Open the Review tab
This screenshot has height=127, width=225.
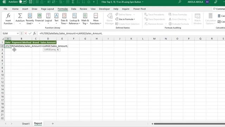coord(83,9)
